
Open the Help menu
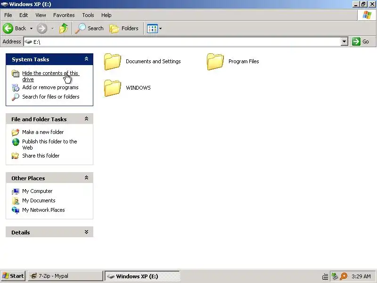[x=107, y=15]
